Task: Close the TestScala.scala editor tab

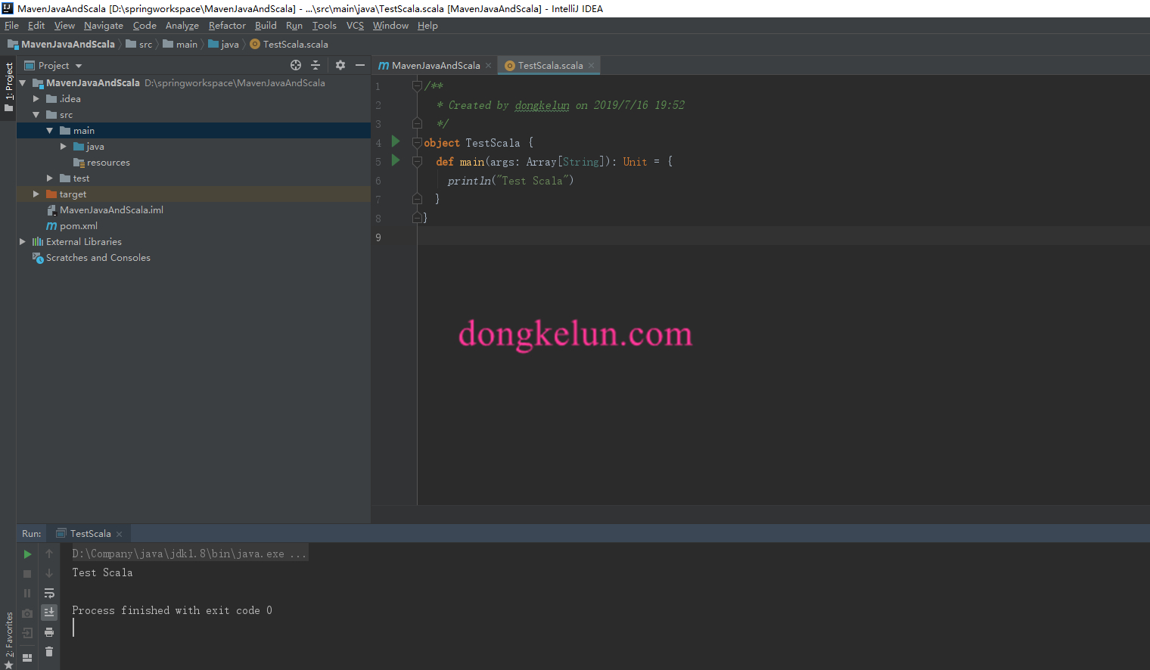Action: (592, 66)
